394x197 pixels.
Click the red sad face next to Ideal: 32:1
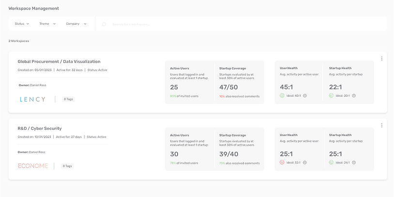(x=282, y=162)
